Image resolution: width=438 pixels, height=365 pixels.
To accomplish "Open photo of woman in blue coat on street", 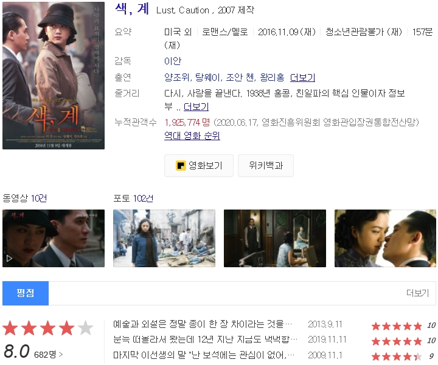I will 164,238.
